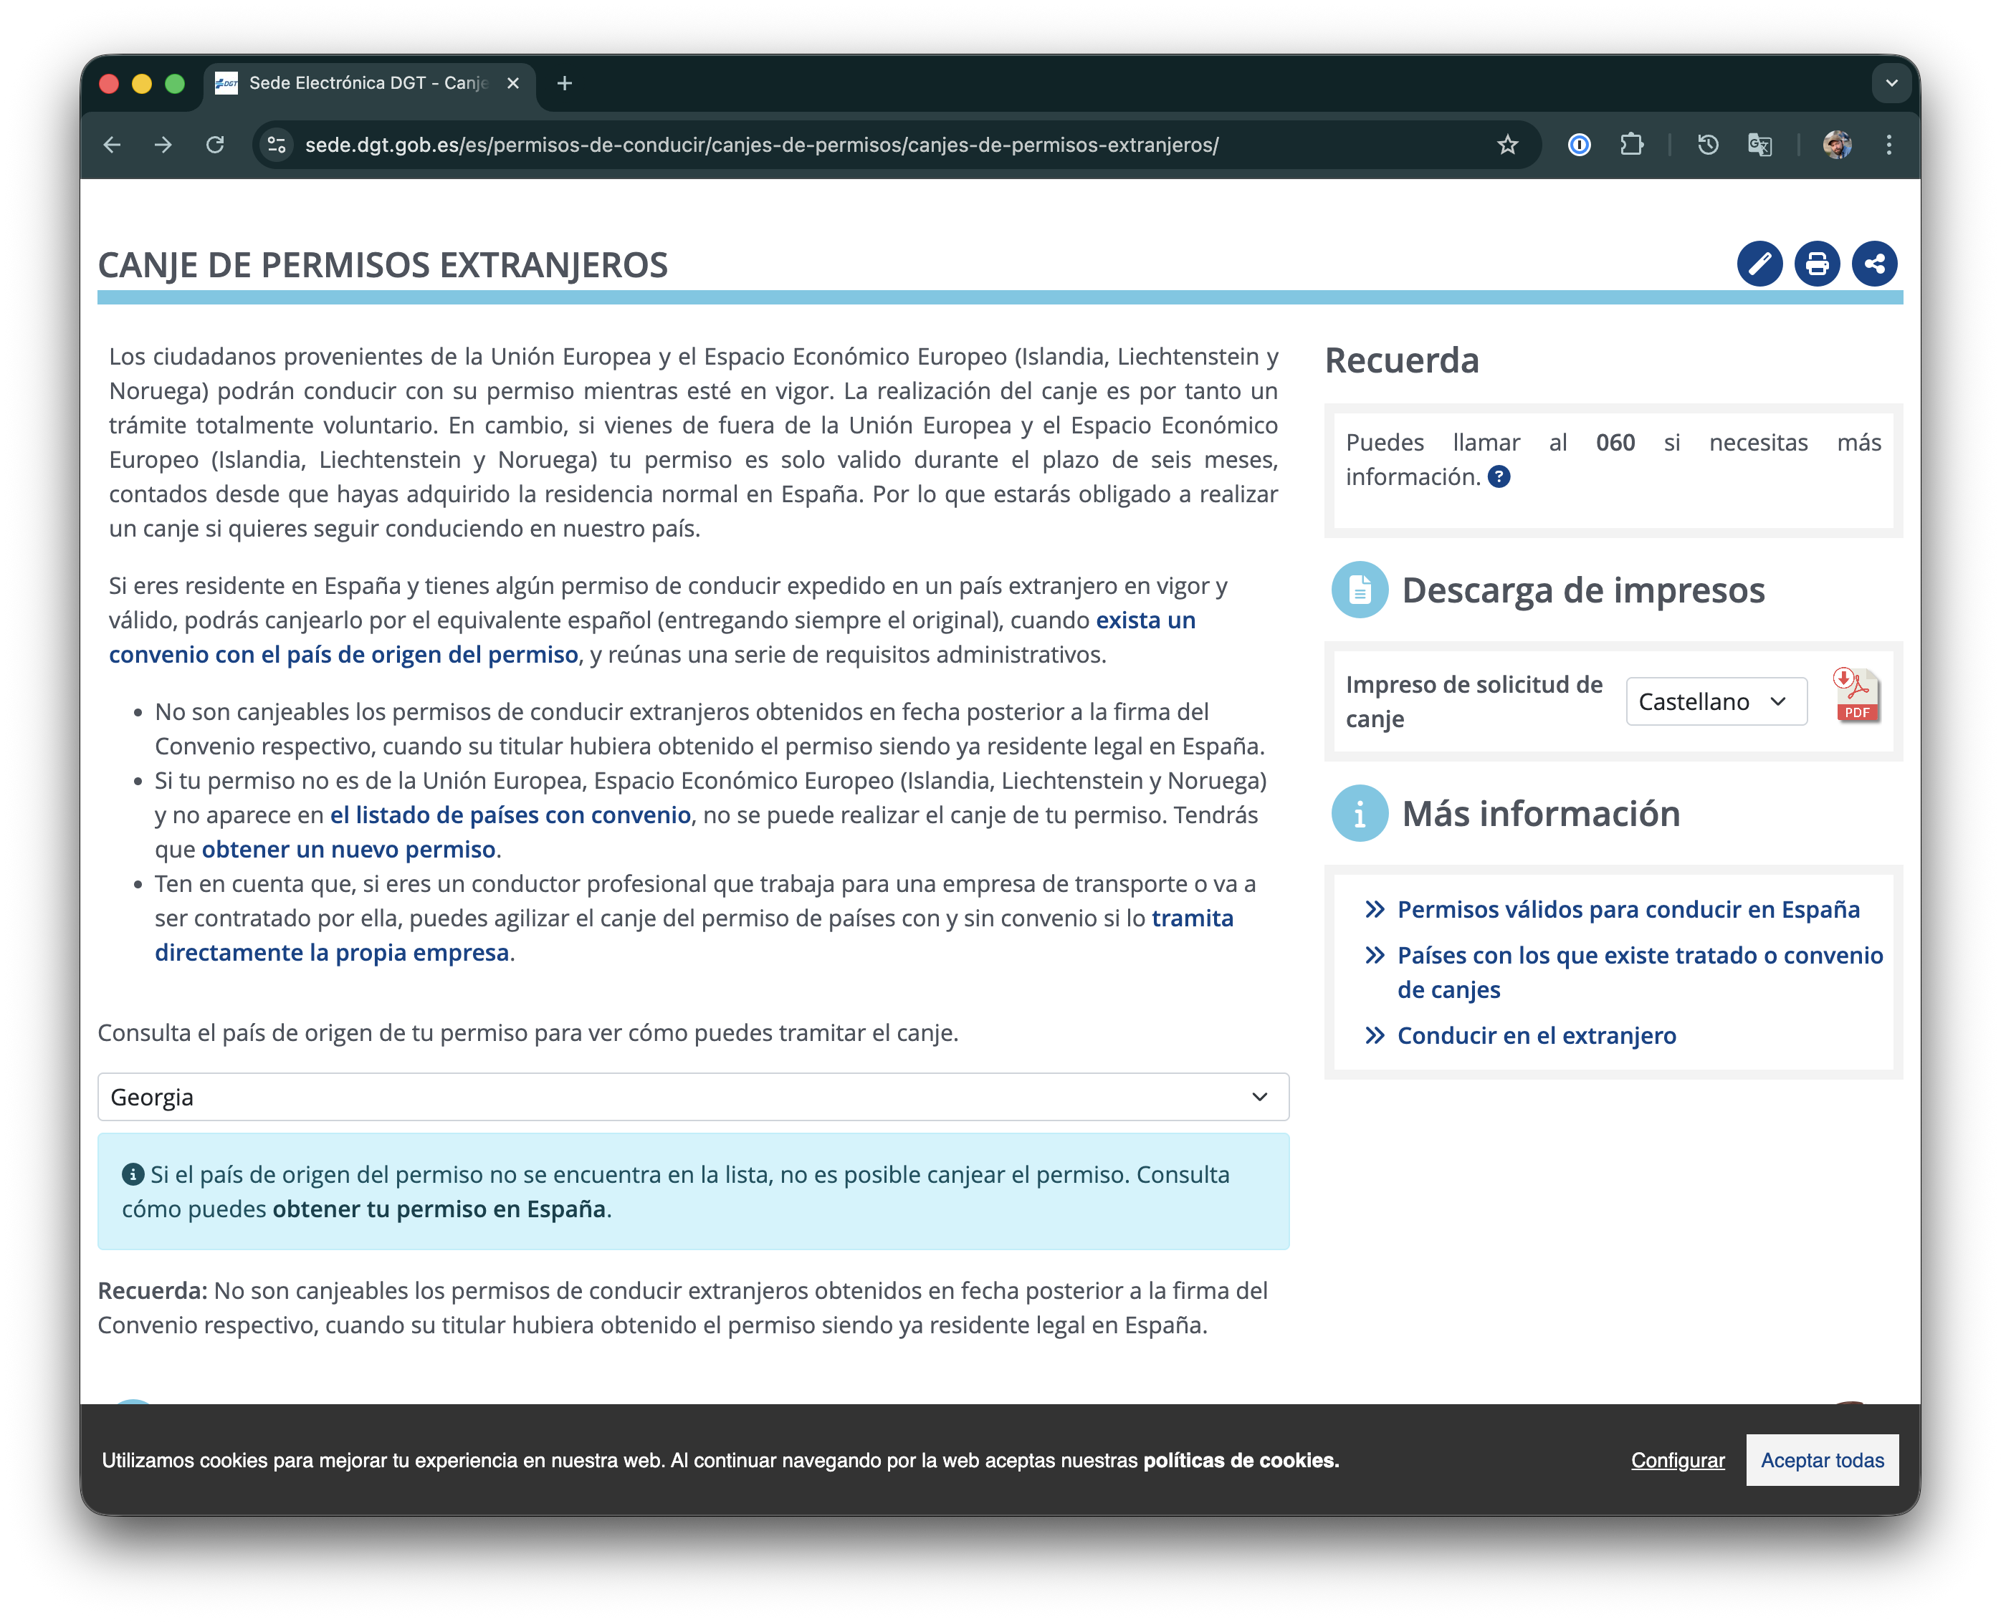The width and height of the screenshot is (2001, 1622).
Task: Expand the Castellano language dropdown
Action: click(1716, 701)
